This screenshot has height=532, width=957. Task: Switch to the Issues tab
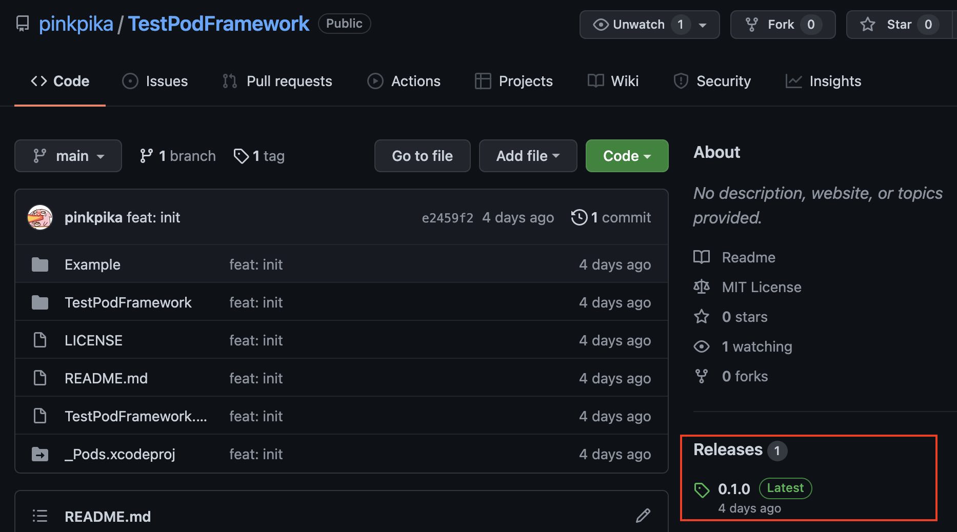155,81
